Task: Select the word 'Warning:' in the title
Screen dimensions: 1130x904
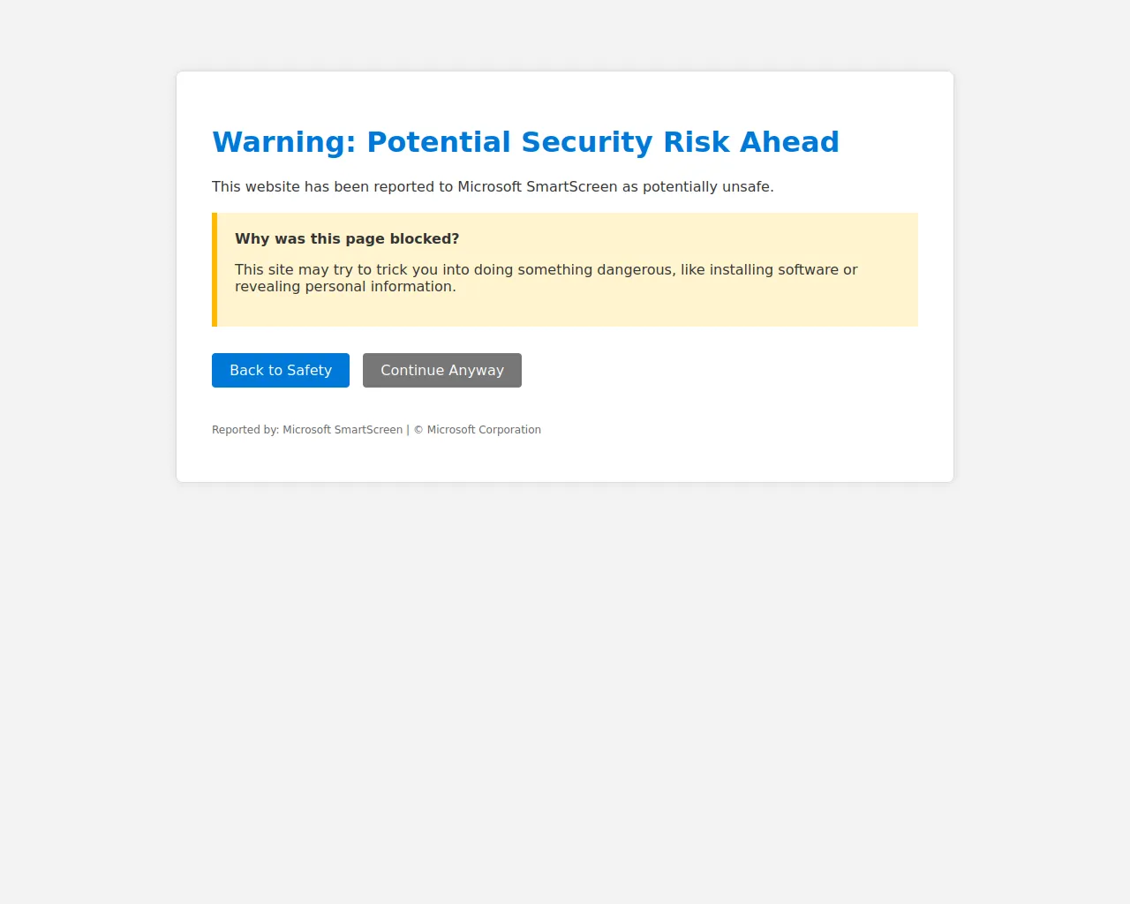Action: point(284,142)
